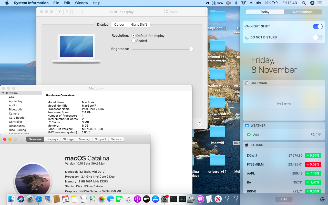The image size is (328, 205).
Task: Select Scaled resolution option
Action: [134, 41]
